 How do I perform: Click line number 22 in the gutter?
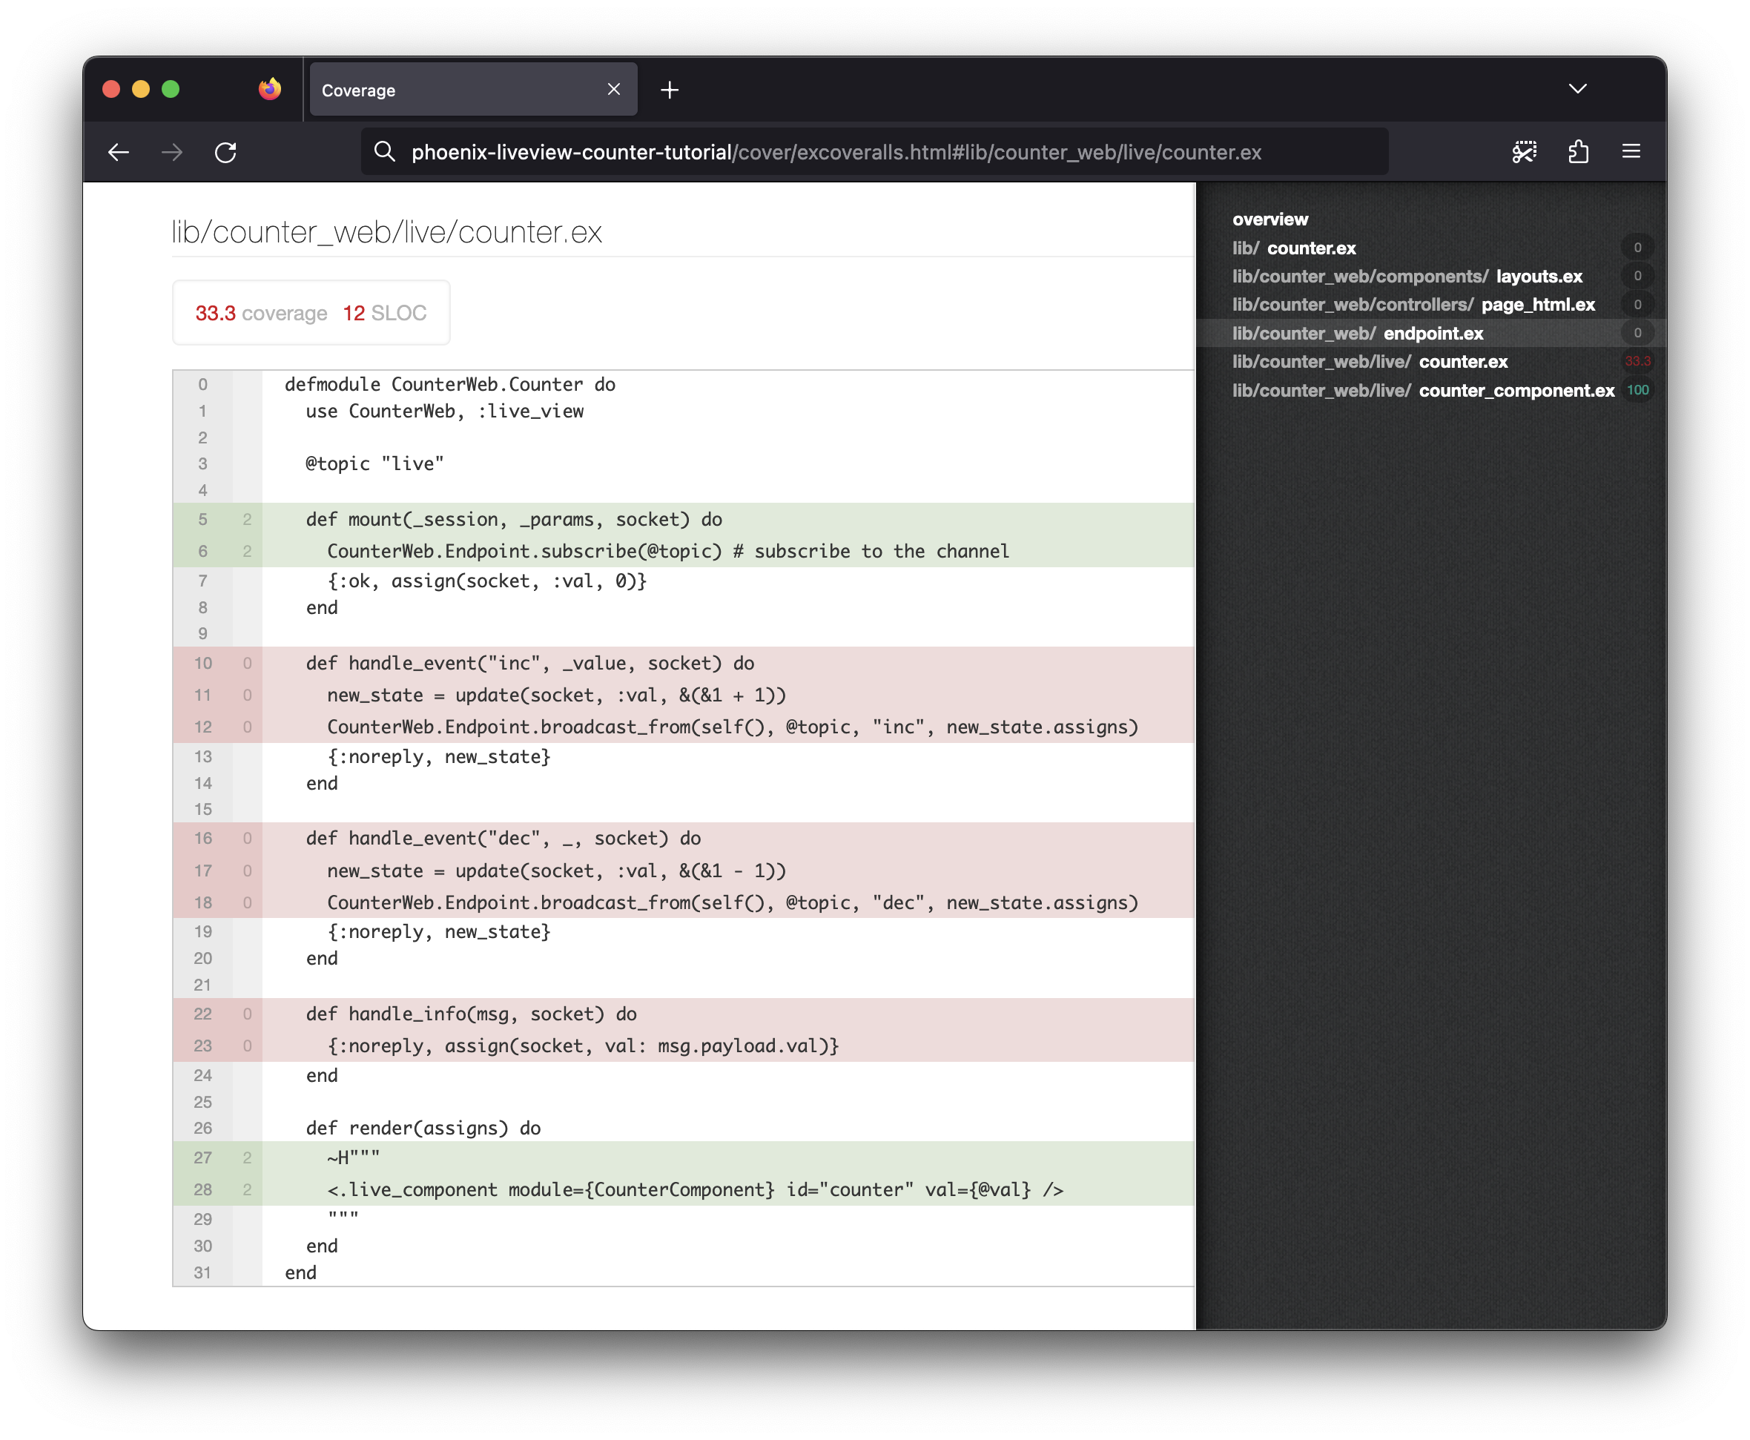[202, 1014]
